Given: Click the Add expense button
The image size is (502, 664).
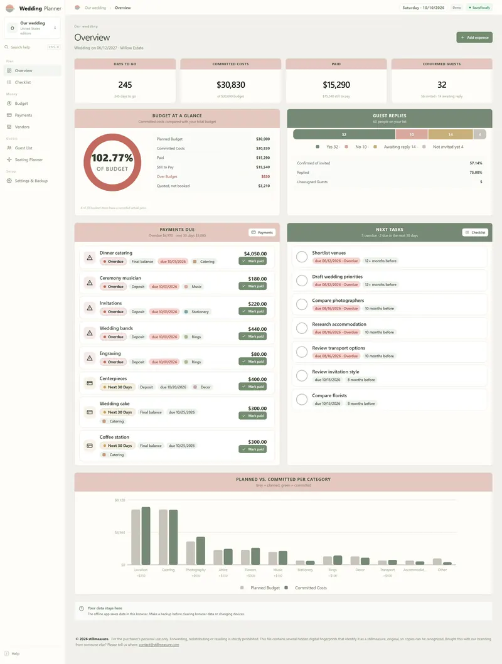Looking at the screenshot, I should (x=474, y=37).
